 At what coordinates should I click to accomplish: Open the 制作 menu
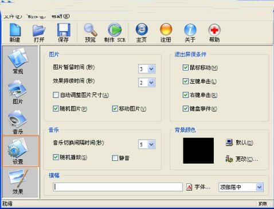(37, 17)
